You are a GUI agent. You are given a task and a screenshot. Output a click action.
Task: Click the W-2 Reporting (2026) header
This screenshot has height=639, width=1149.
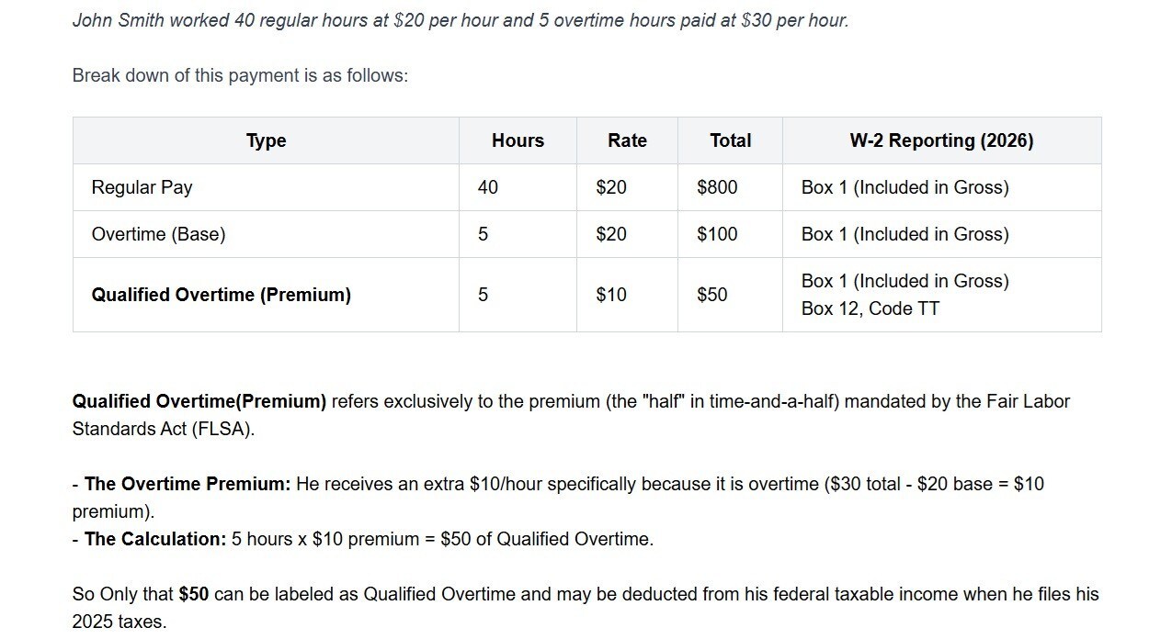click(941, 140)
